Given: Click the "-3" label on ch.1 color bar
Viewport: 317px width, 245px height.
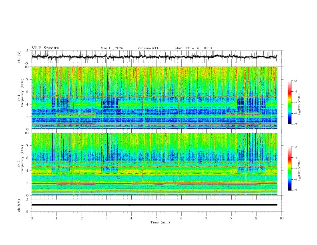Looking at the screenshot, I should point(295,80).
